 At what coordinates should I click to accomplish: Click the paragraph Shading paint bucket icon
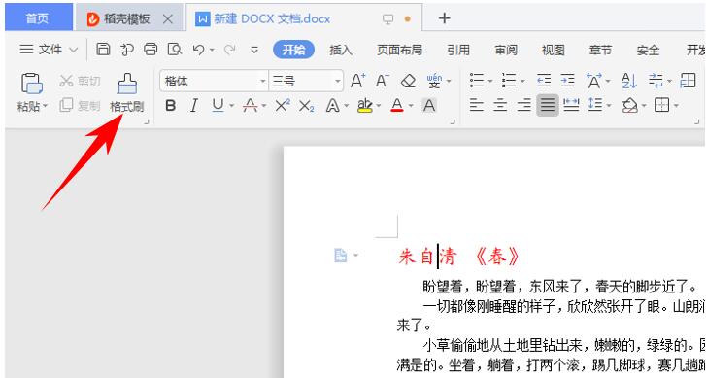(x=630, y=105)
